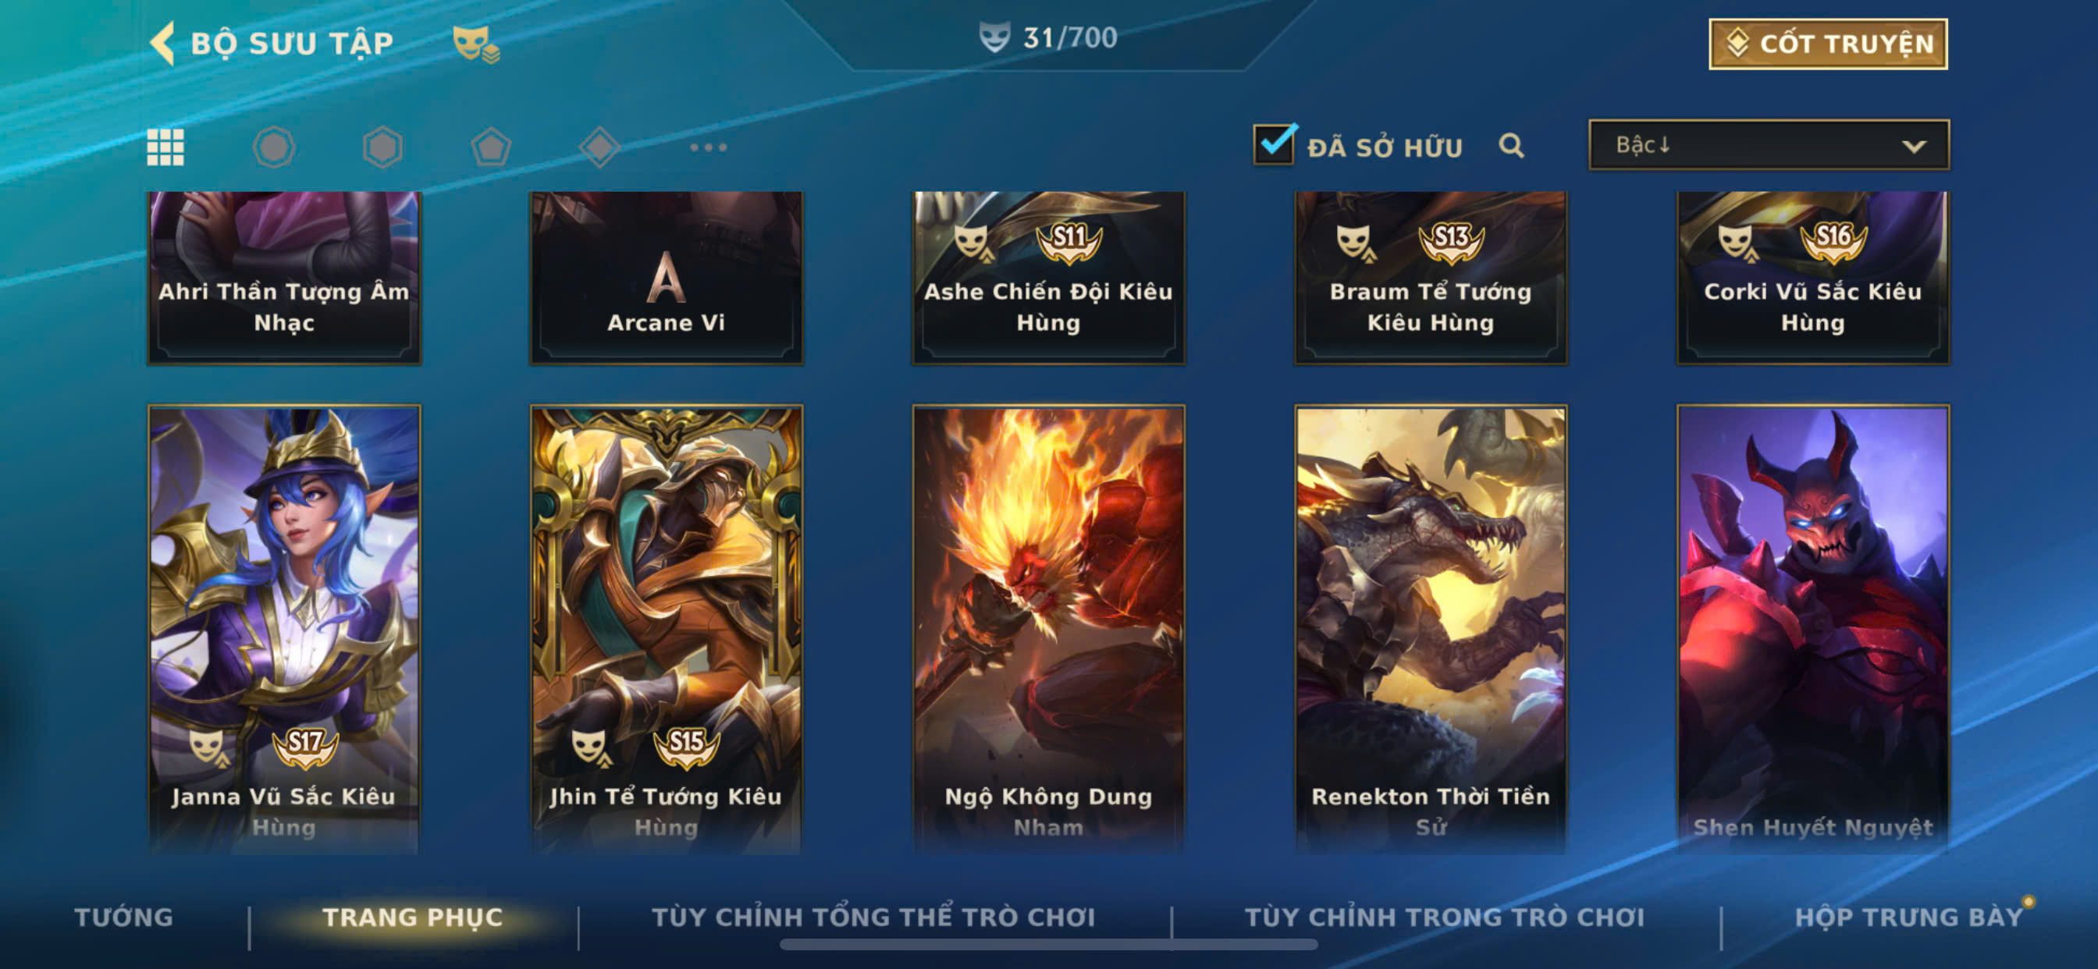Filter by the hexagon rarity gem icon

point(382,147)
